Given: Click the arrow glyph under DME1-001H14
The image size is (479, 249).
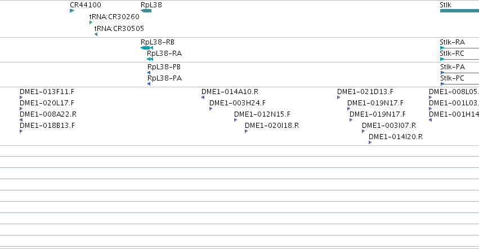Looking at the screenshot, I should point(430,120).
